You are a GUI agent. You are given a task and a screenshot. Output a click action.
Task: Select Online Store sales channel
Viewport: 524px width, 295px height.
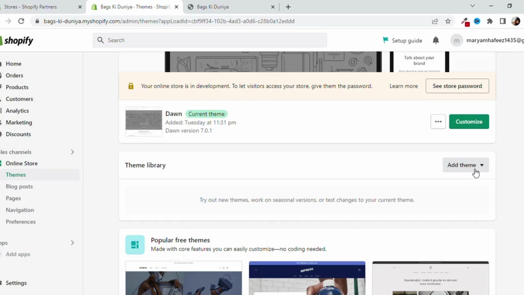tap(22, 163)
